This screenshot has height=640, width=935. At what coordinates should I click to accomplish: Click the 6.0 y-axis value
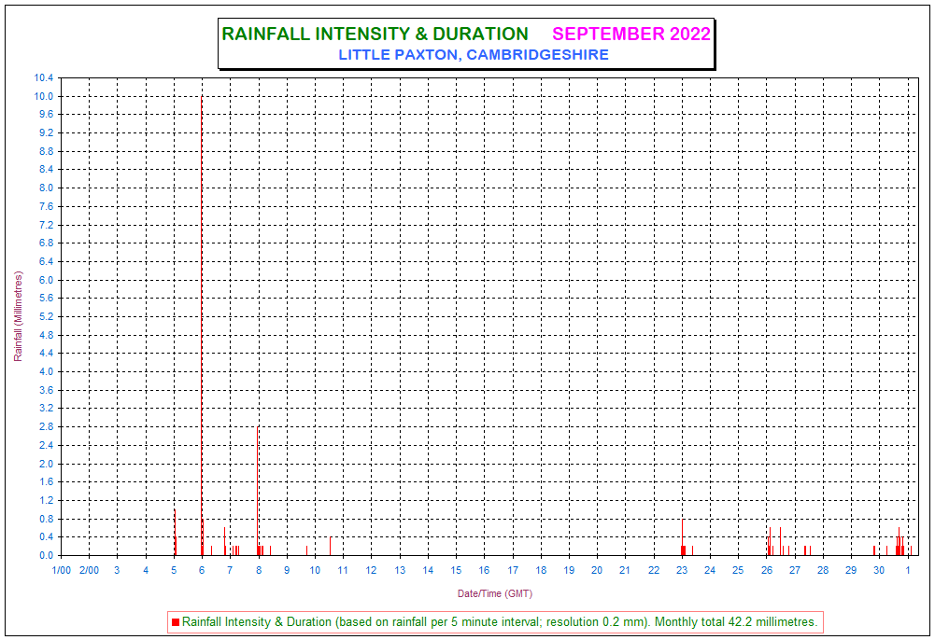46,280
